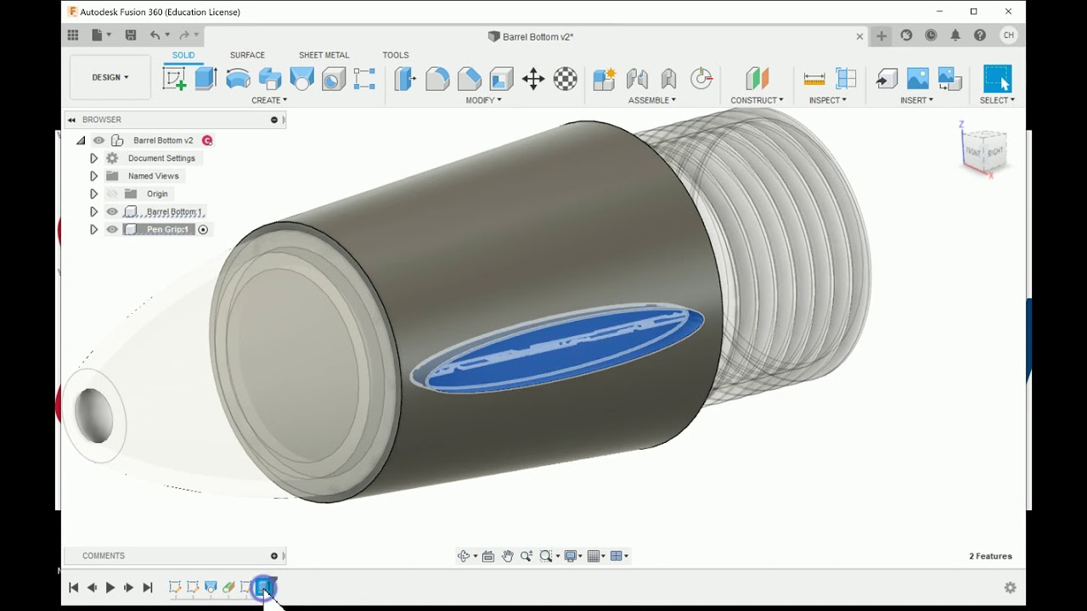The width and height of the screenshot is (1087, 611).
Task: Open the CH user profile menu
Action: (x=1008, y=35)
